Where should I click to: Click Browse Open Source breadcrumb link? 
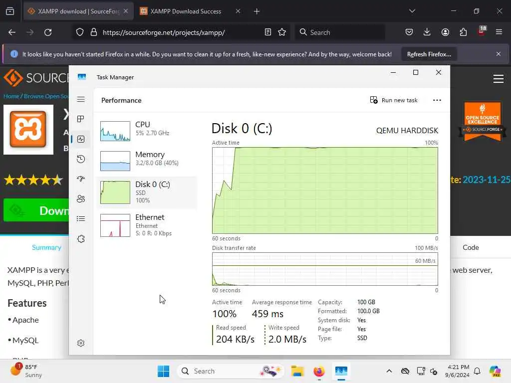(x=46, y=96)
